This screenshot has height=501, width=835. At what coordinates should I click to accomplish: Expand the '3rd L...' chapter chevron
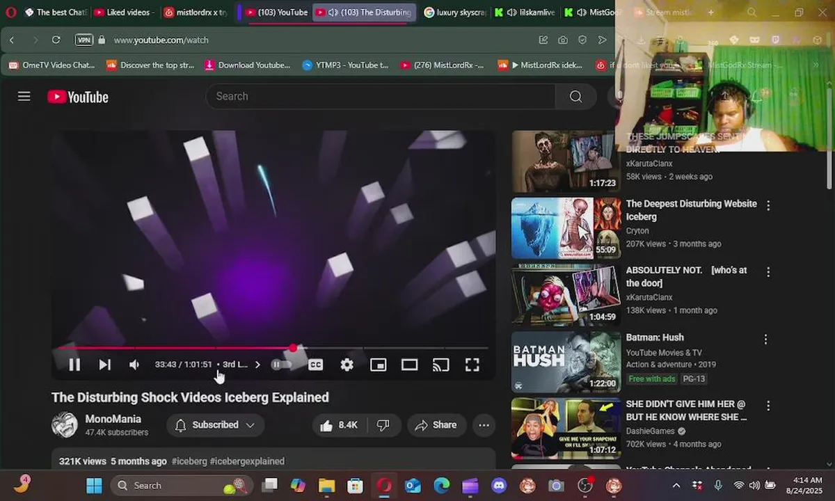pyautogui.click(x=257, y=365)
